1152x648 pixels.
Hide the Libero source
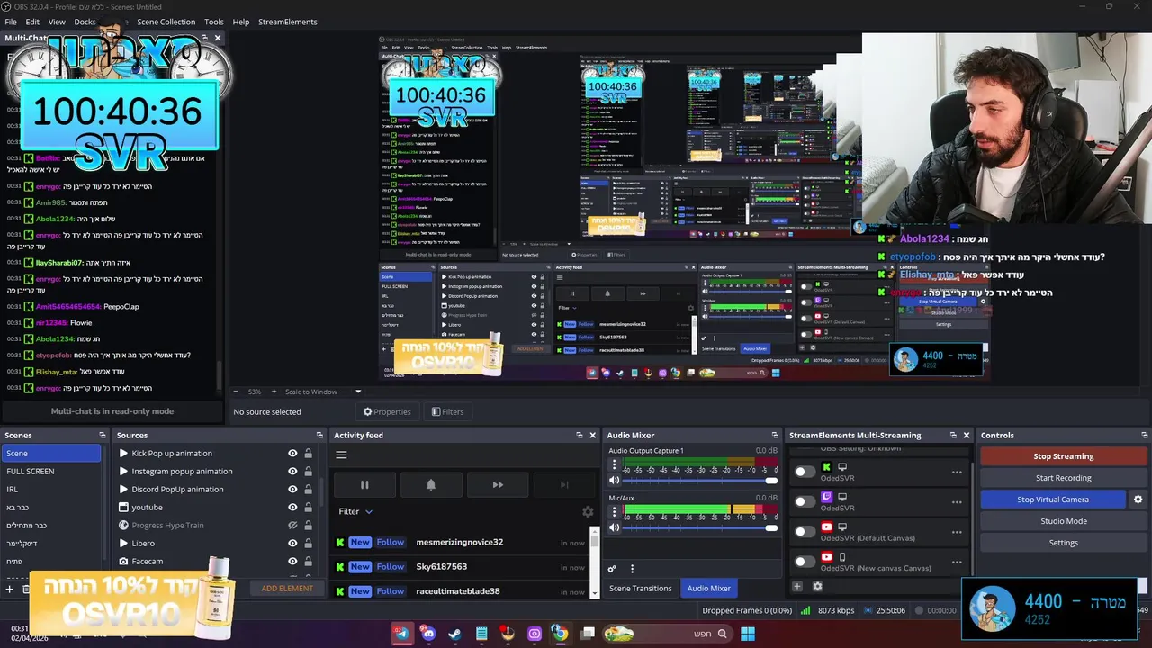tap(292, 544)
